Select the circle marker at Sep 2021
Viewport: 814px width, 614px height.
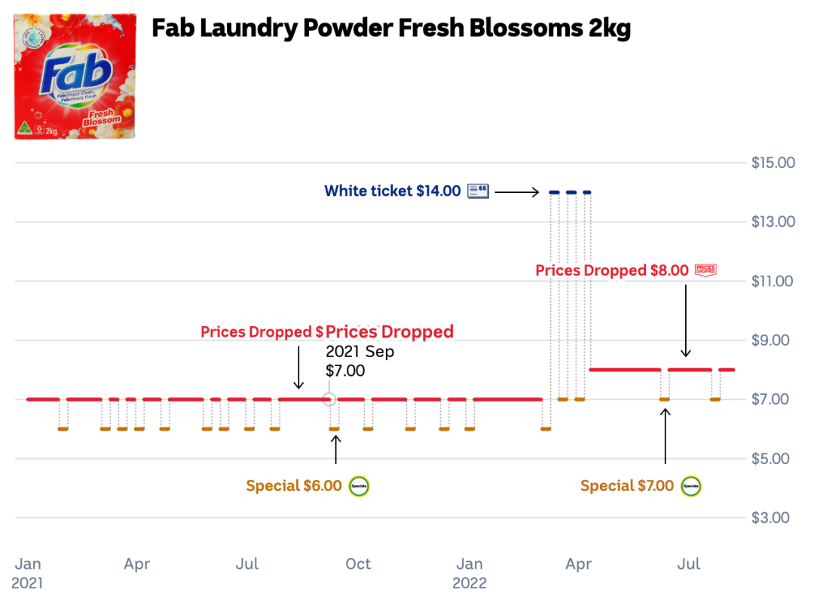329,399
